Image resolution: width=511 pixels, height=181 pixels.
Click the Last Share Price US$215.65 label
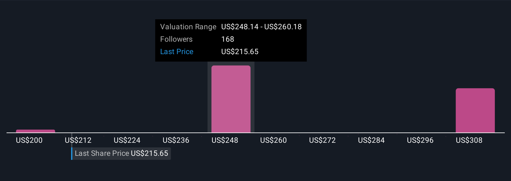click(x=121, y=153)
